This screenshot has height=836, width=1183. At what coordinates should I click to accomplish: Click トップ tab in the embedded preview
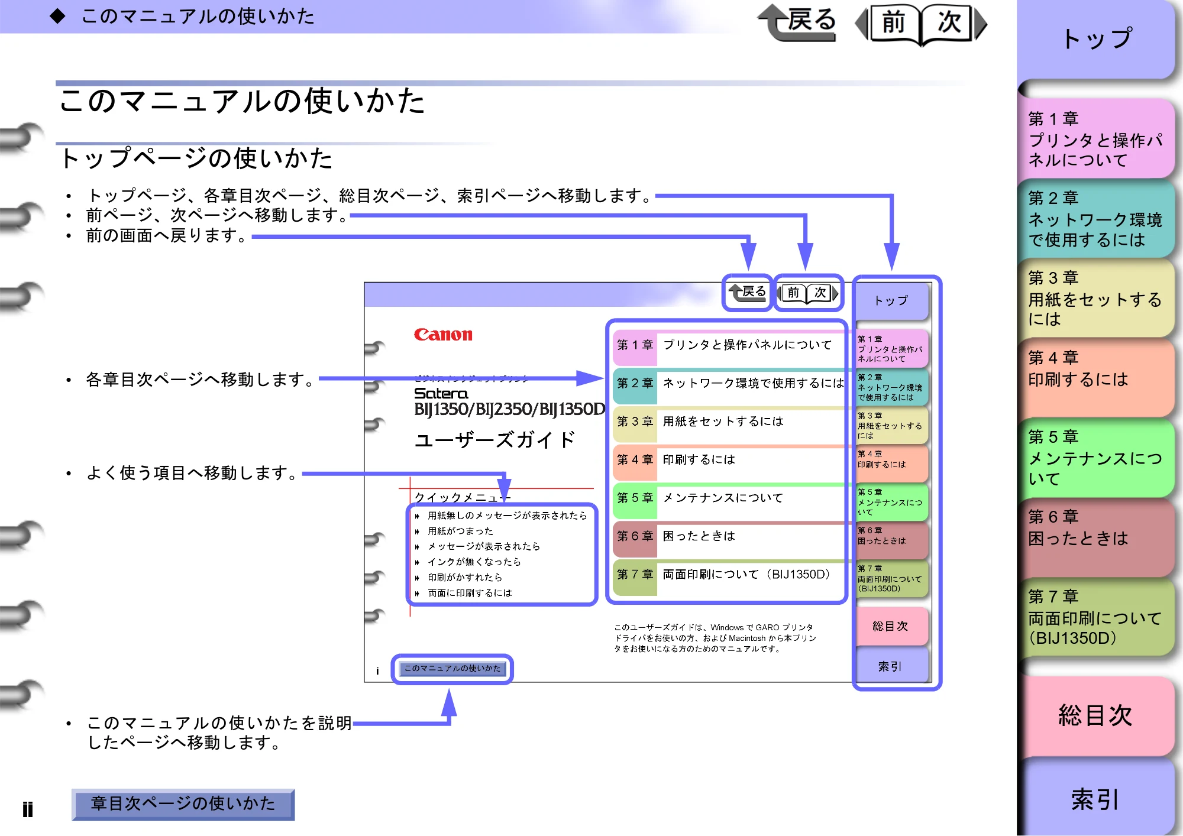coord(892,300)
